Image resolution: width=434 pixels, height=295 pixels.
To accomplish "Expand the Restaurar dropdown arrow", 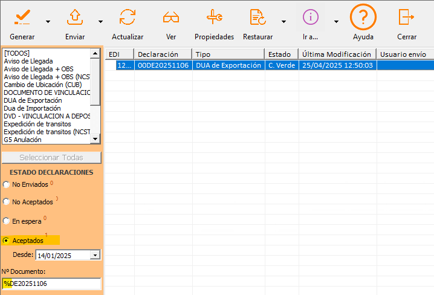I will 283,21.
